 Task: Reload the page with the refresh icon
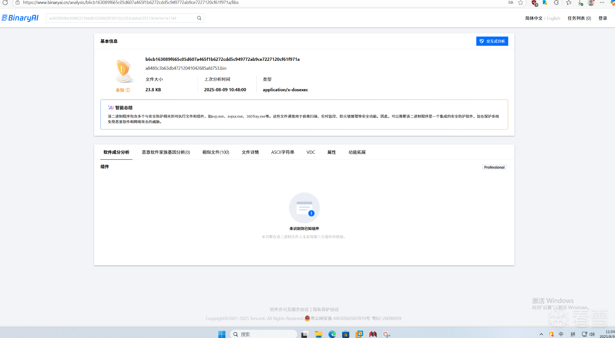[x=5, y=3]
